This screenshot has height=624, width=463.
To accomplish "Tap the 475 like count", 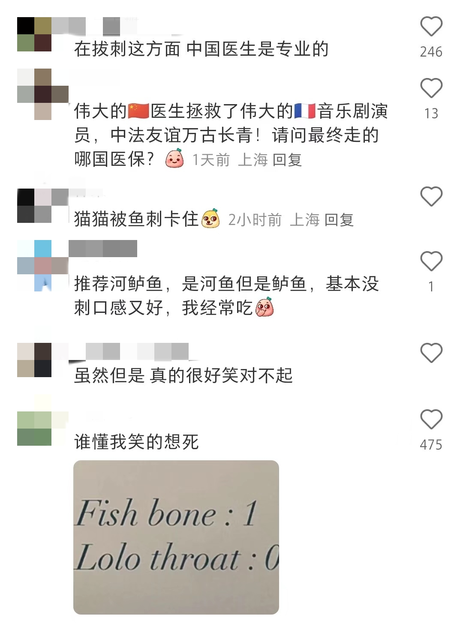I will pyautogui.click(x=431, y=445).
